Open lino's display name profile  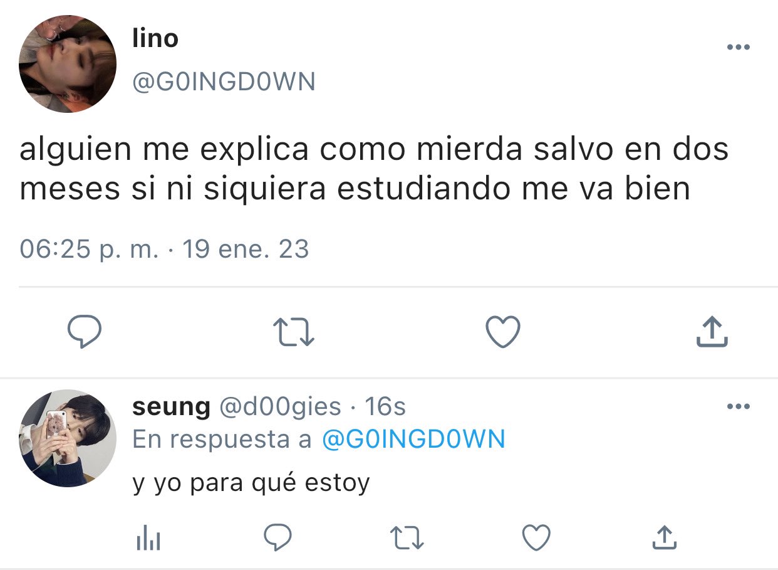[x=155, y=39]
